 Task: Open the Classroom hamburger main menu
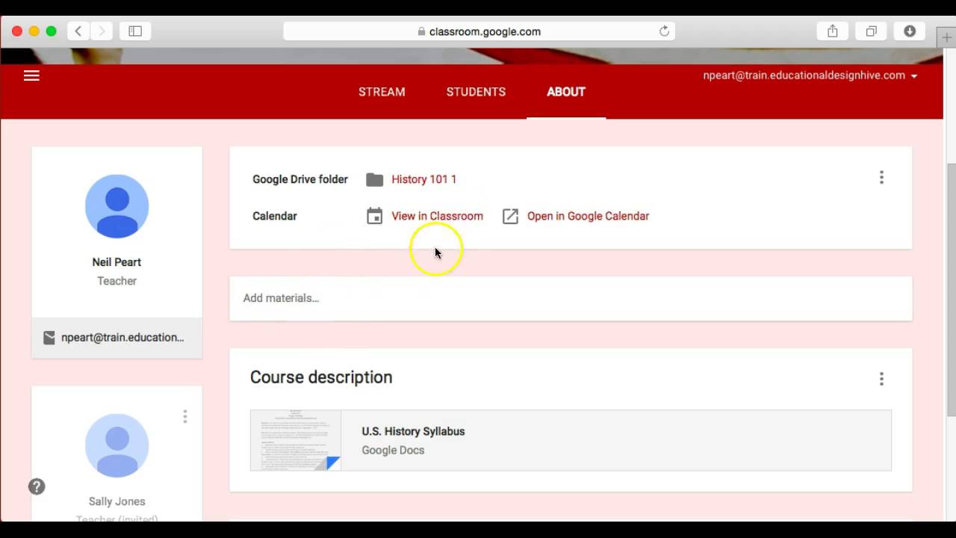pos(31,75)
